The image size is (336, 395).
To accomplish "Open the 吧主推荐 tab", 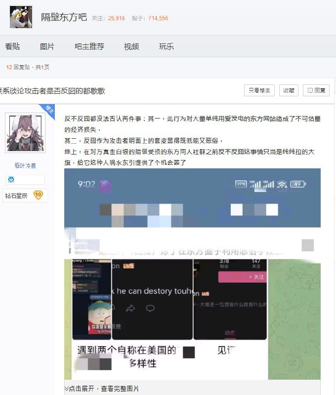I will click(x=89, y=46).
